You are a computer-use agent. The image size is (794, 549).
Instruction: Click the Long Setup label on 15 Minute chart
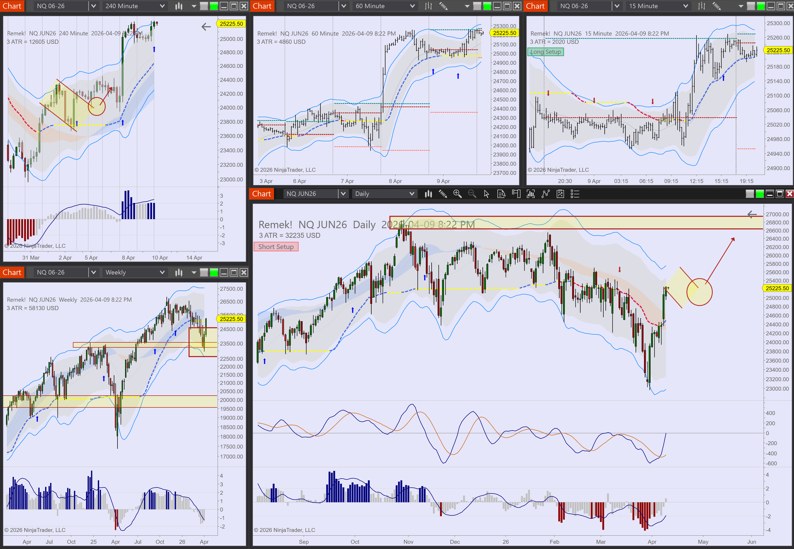546,52
